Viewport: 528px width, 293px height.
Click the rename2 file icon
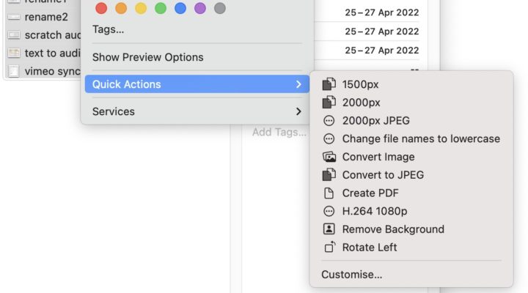(14, 17)
